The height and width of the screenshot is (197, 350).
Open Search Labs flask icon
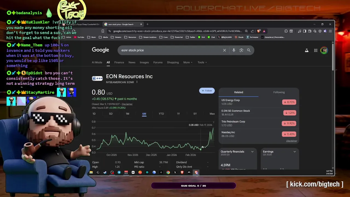point(307,50)
